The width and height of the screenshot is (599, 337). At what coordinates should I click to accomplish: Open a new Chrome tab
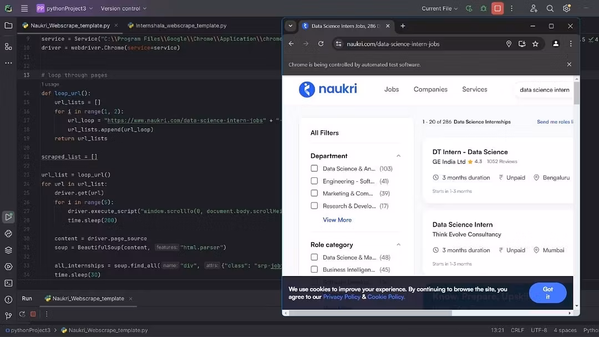[403, 26]
